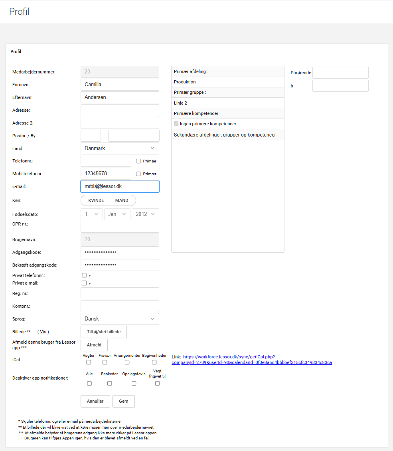Screen dimensions: 393x451
Task: Click the Primære kompetencer header row
Action: click(x=228, y=113)
